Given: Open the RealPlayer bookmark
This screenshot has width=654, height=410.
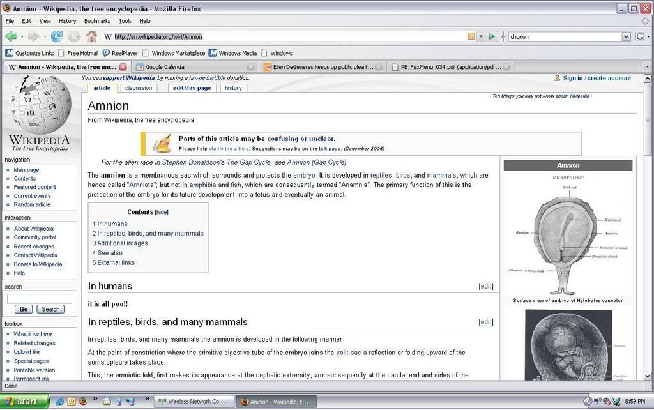Looking at the screenshot, I should pyautogui.click(x=120, y=53).
